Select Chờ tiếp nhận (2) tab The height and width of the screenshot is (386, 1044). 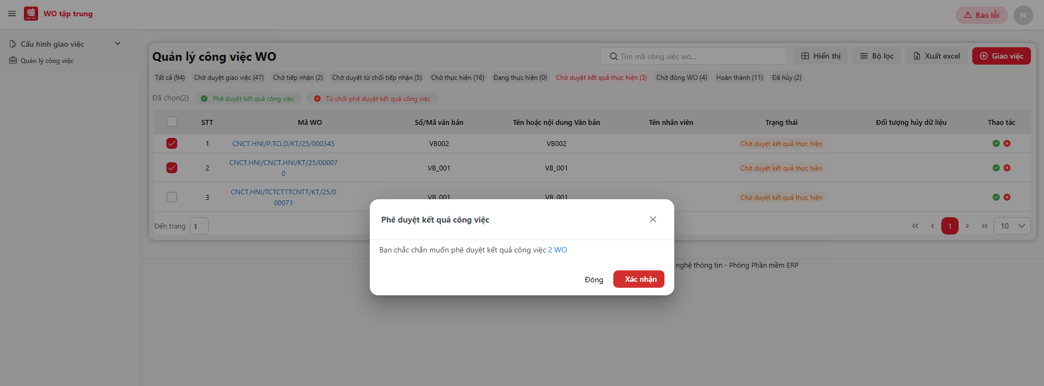(298, 78)
